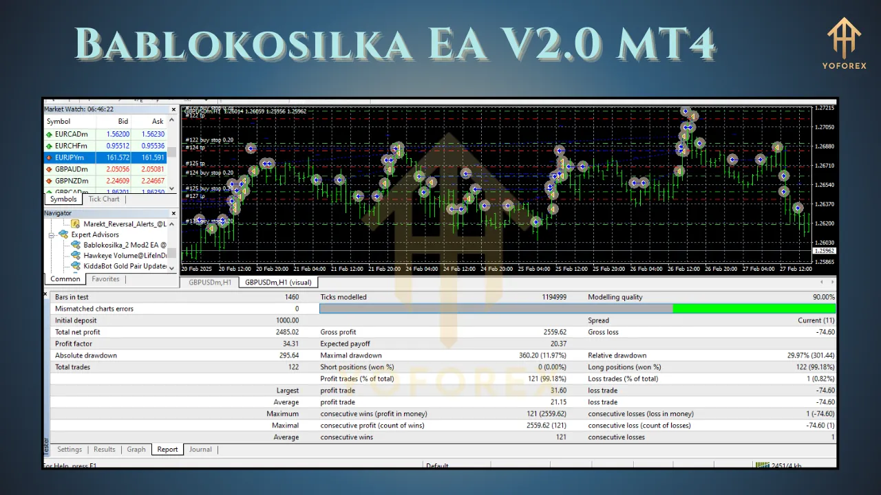Click the Navigator scrollbar thumb
The height and width of the screenshot is (495, 881).
pos(172,252)
